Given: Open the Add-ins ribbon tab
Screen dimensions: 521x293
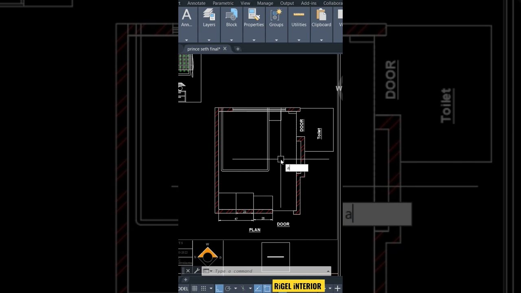Looking at the screenshot, I should click(309, 3).
